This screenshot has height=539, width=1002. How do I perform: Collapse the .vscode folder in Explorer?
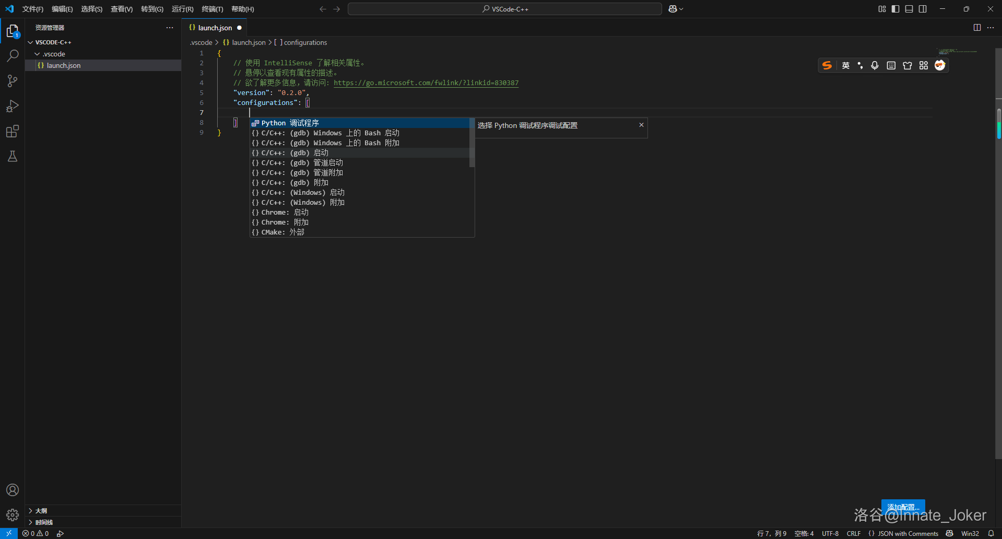tap(37, 53)
